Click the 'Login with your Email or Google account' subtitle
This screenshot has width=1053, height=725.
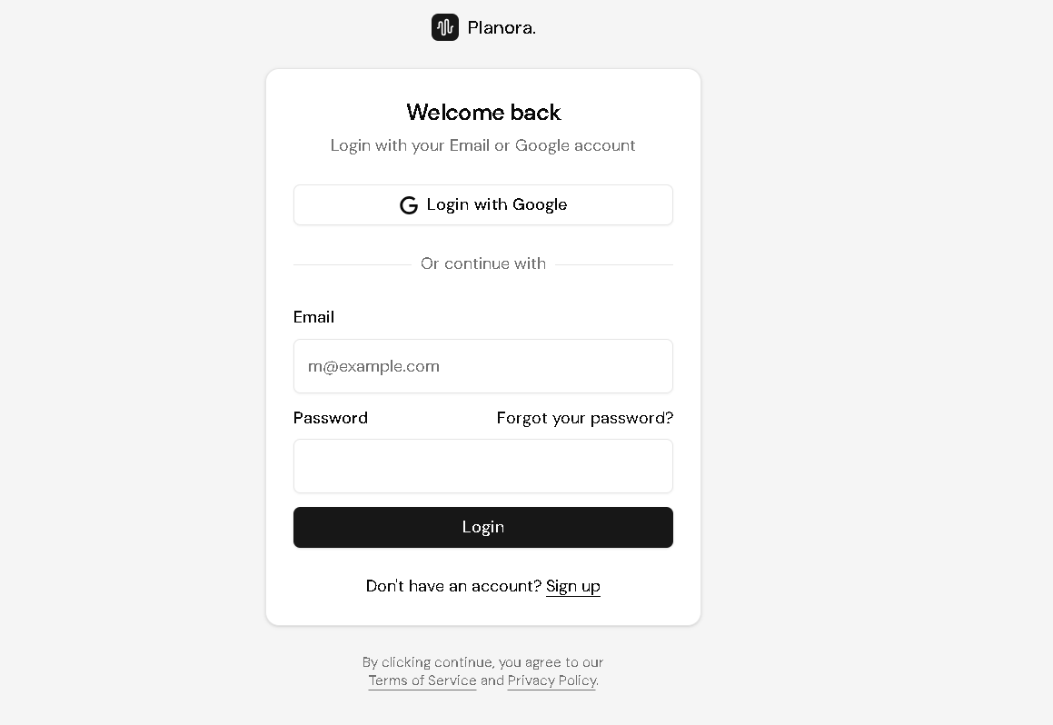(x=483, y=145)
